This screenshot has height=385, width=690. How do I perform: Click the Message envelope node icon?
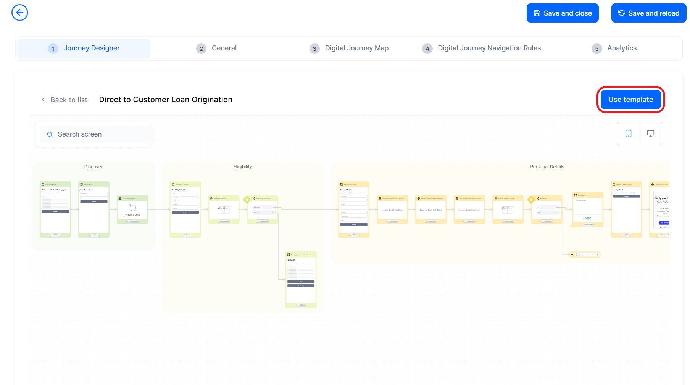(576, 195)
